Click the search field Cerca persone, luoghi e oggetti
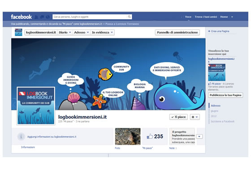Viewport: 251px width, 171px height. coord(90,17)
